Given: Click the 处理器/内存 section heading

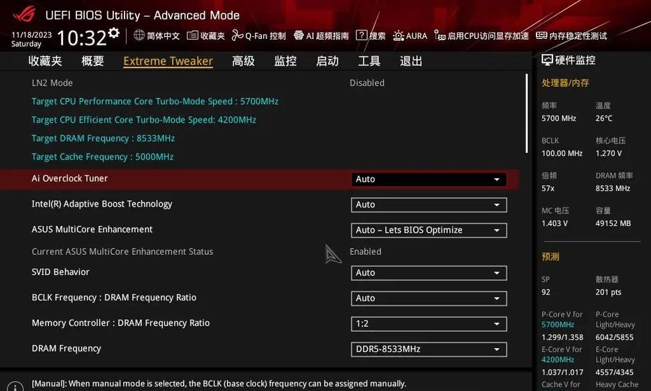Looking at the screenshot, I should (565, 82).
